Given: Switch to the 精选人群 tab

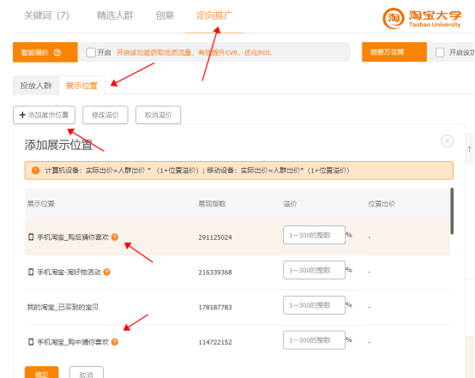Looking at the screenshot, I should tap(115, 15).
